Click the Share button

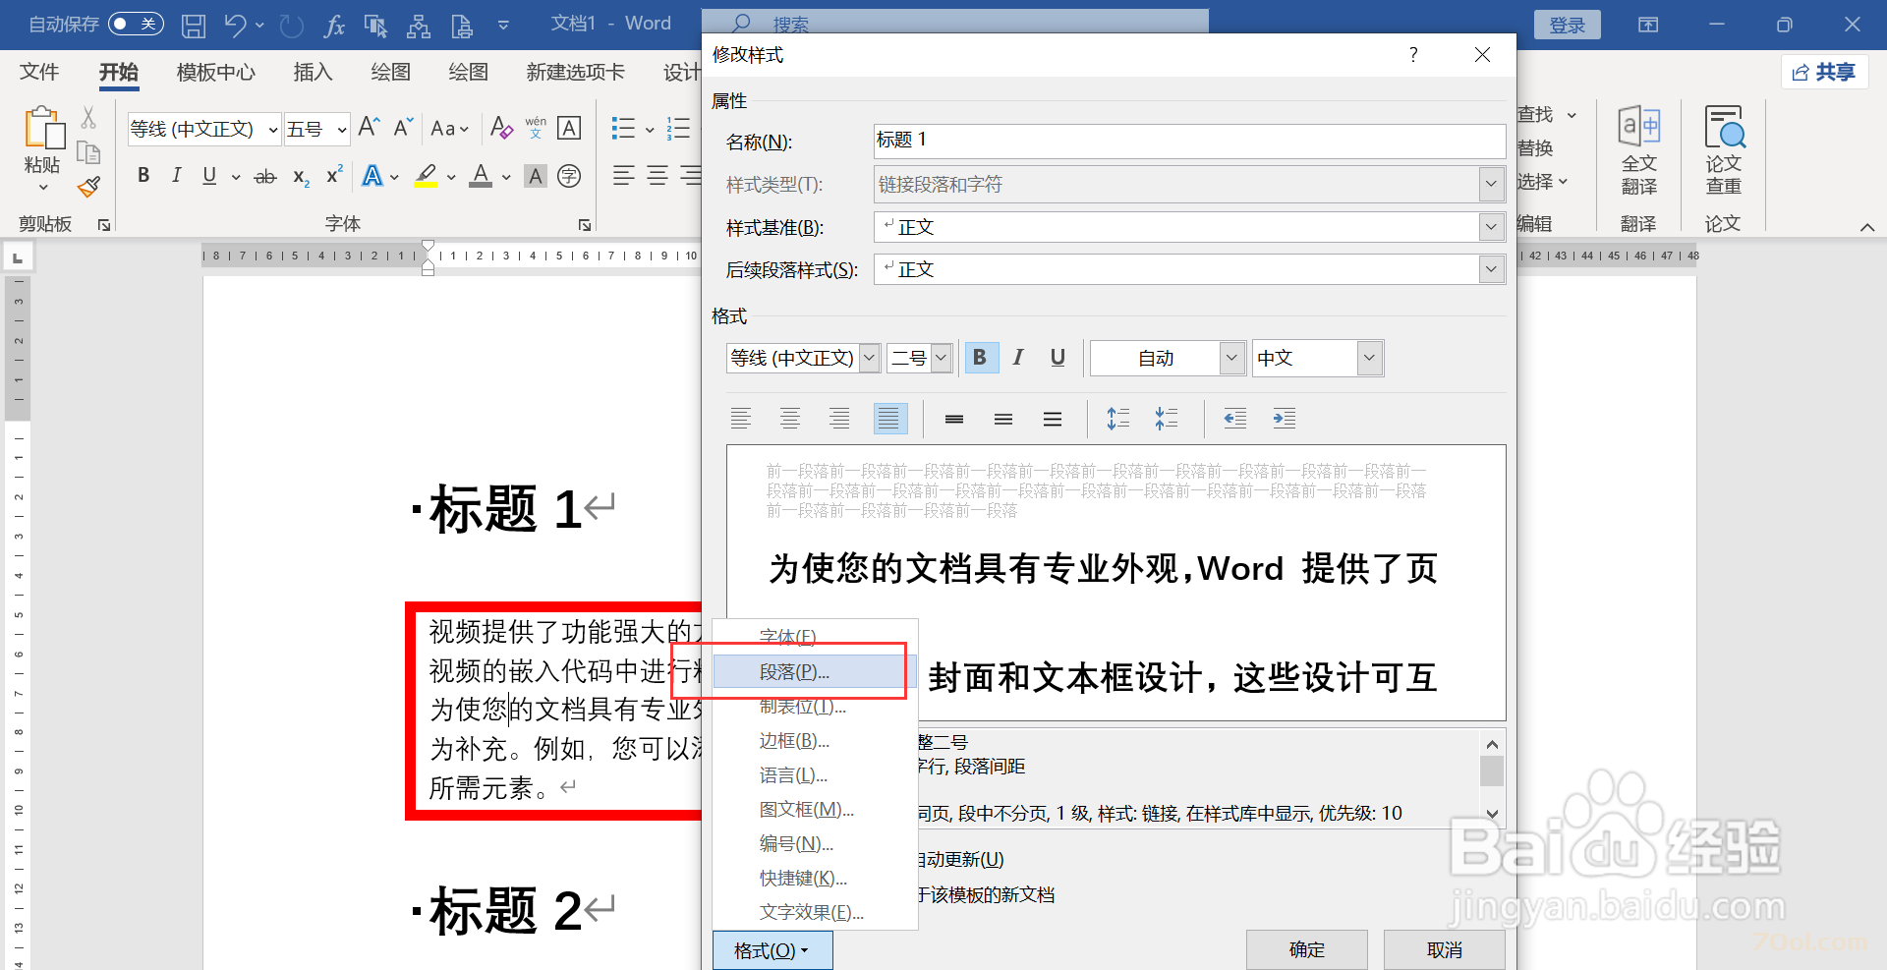pos(1824,72)
